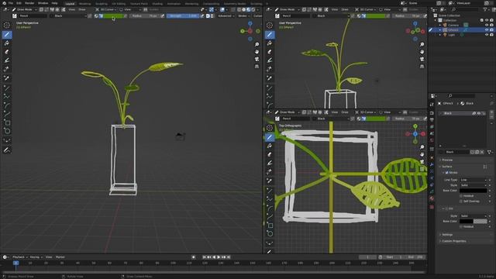Play the timeline animation
The width and height of the screenshot is (496, 279).
pos(219,257)
